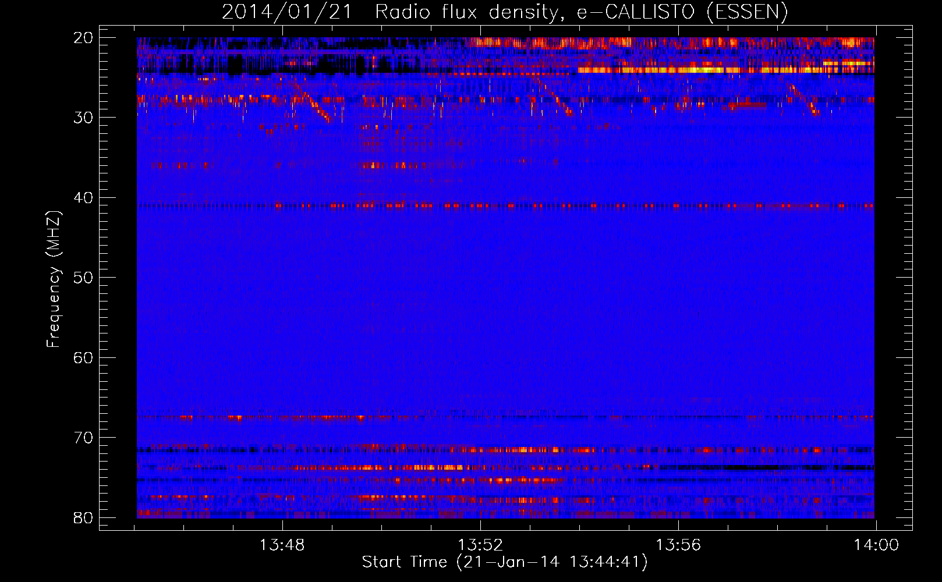
Task: Click the '70' frequency tick label
Action: click(83, 438)
